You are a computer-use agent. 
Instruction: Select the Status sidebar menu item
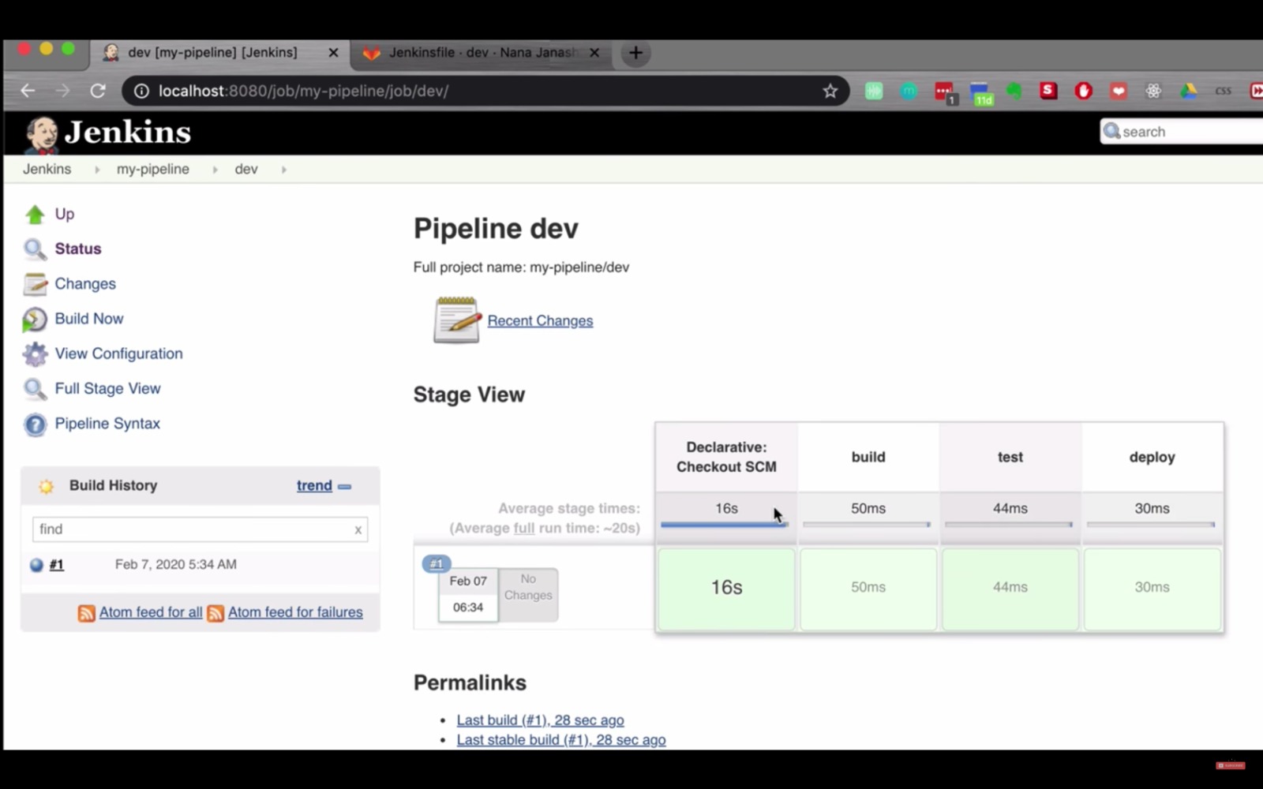click(x=77, y=249)
